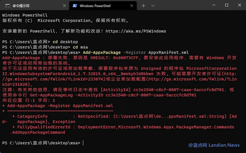Click '+ Add-AppxPackage -Register AppxManifest.xml' red line
246x153 pixels.
tap(58, 106)
